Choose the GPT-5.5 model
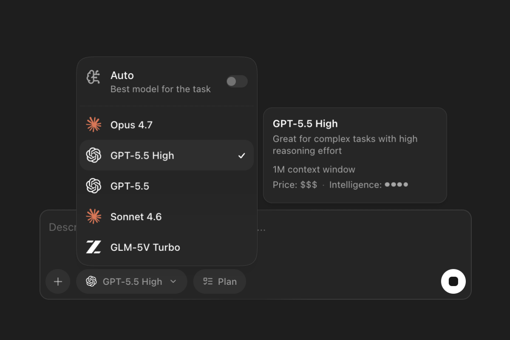This screenshot has height=340, width=510. (x=167, y=186)
